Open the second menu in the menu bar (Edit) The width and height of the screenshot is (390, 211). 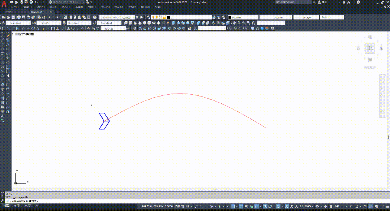tap(27, 7)
